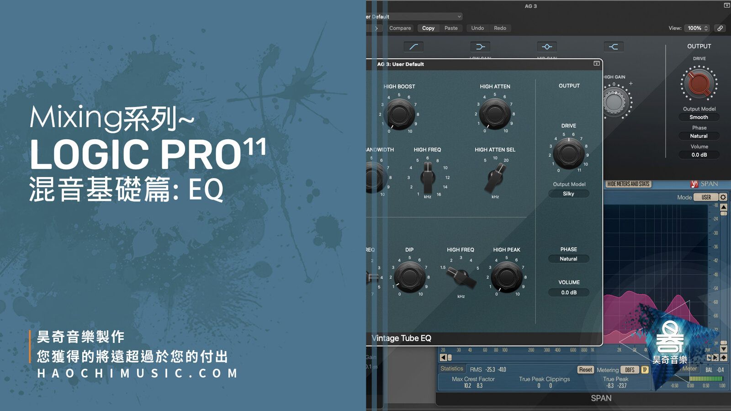
Task: Click the BAL -0.4 readout
Action: tap(715, 370)
